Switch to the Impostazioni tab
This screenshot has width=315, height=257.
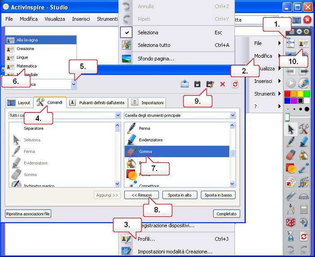point(147,103)
